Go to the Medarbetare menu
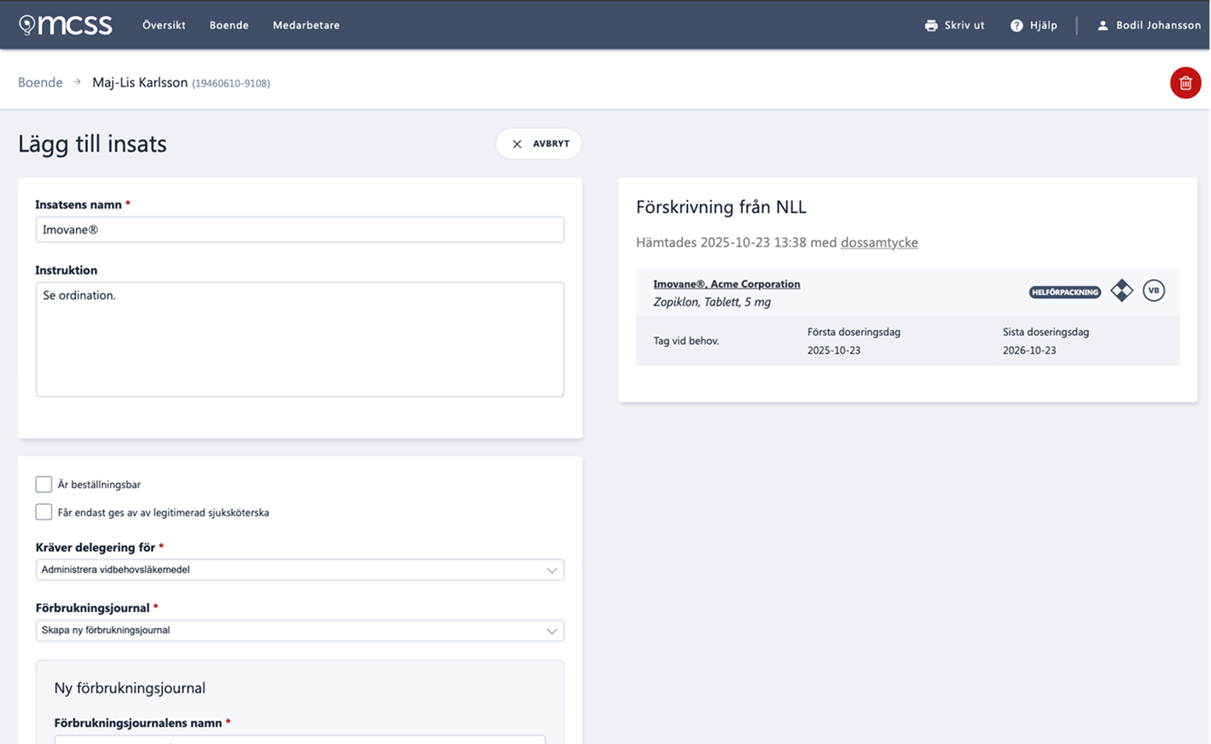1211x744 pixels. point(306,25)
